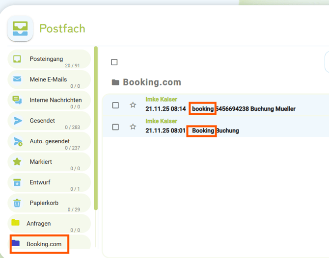The image size is (329, 258).
Task: Click the 0 / 237 Auto. gesendet counter
Action: pyautogui.click(x=73, y=148)
